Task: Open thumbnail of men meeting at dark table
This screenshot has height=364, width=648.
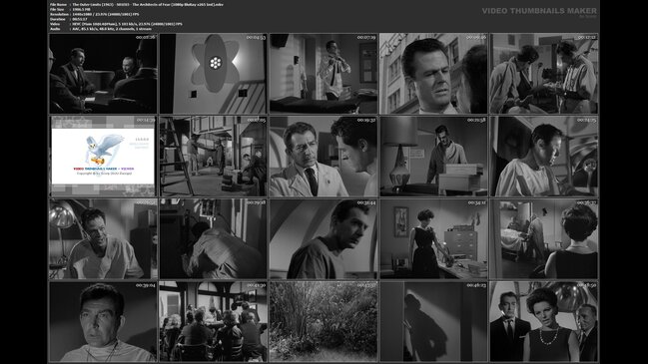Action: tap(103, 74)
